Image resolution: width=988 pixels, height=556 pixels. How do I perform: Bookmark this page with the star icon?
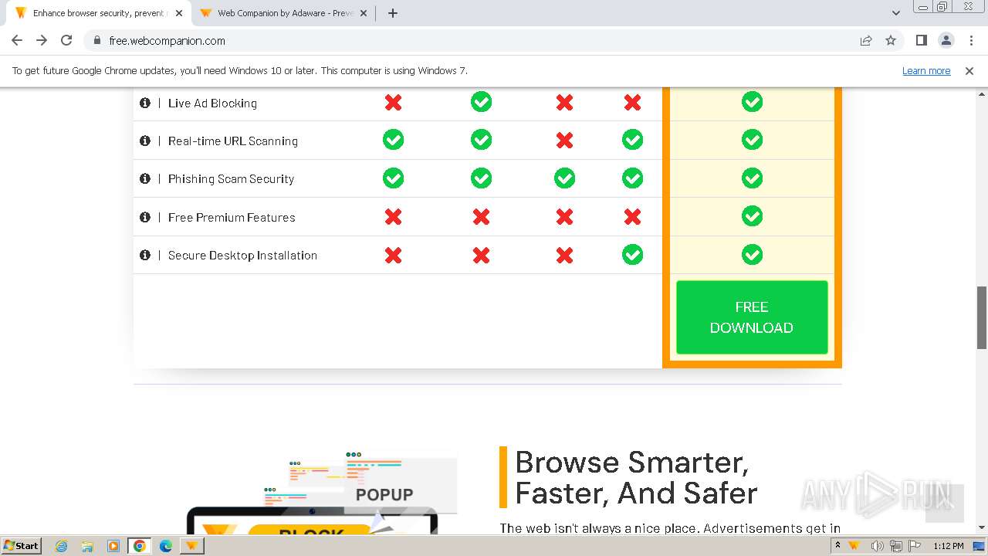(x=891, y=41)
